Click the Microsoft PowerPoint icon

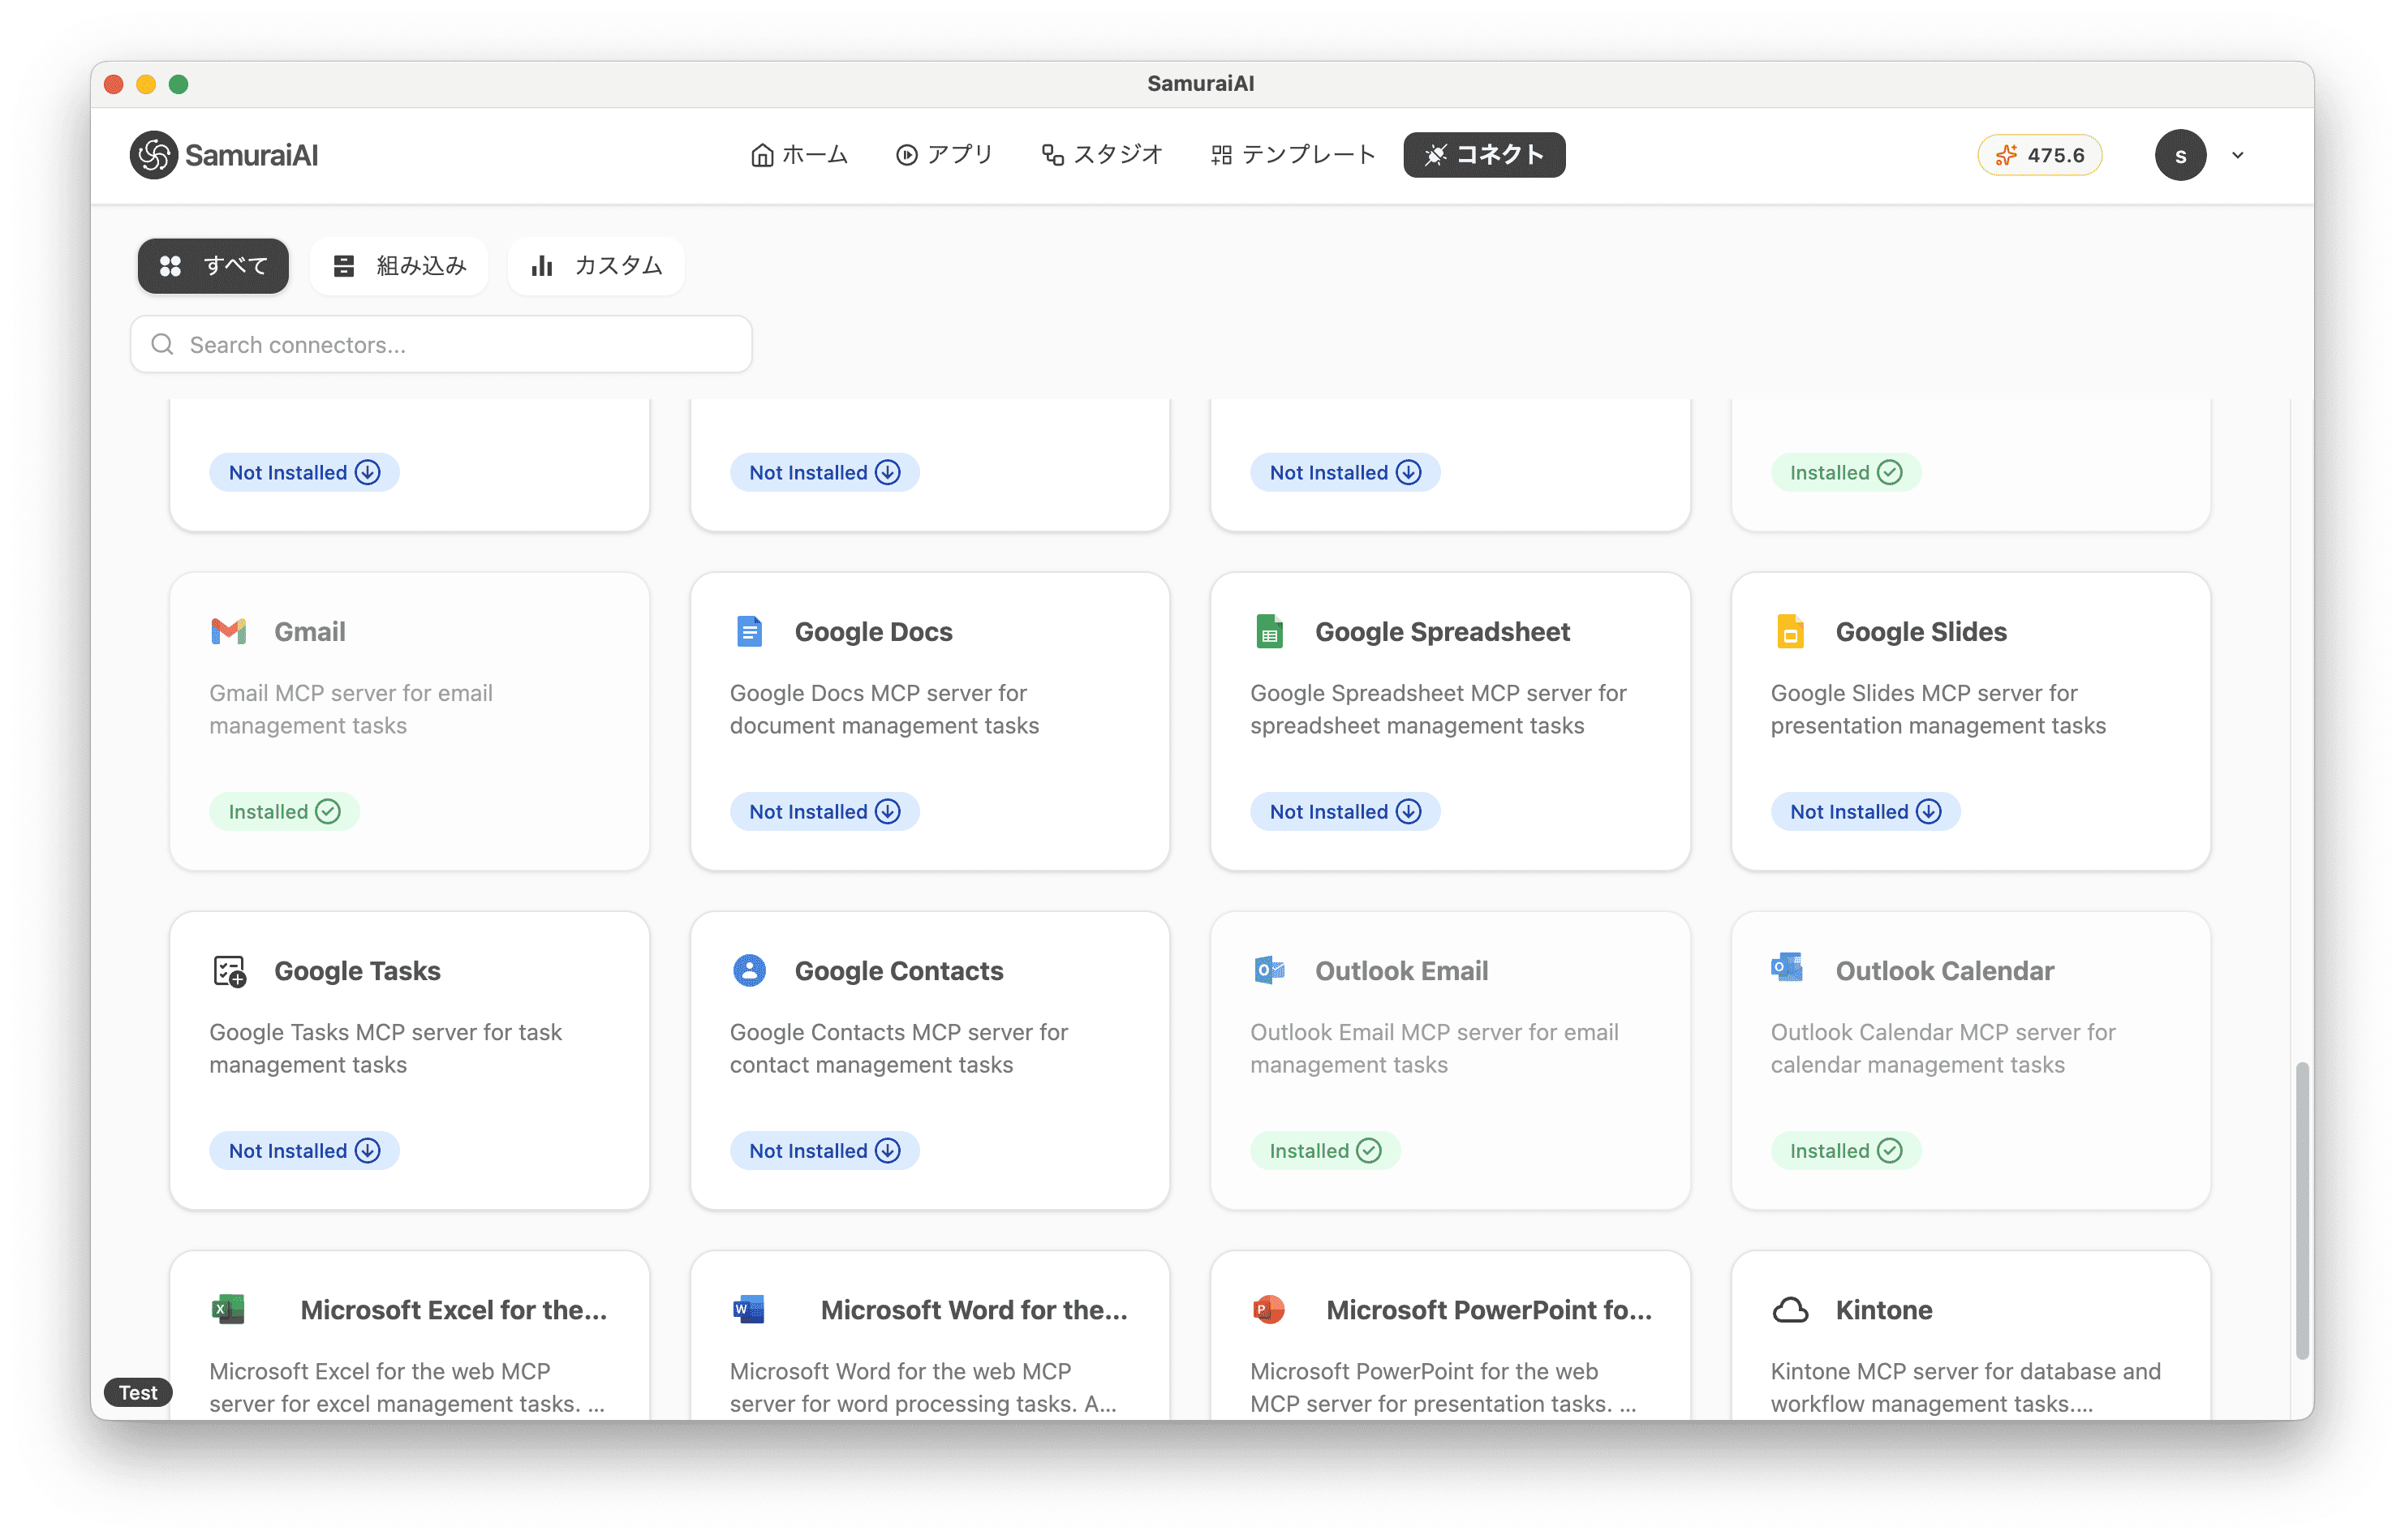click(x=1269, y=1309)
